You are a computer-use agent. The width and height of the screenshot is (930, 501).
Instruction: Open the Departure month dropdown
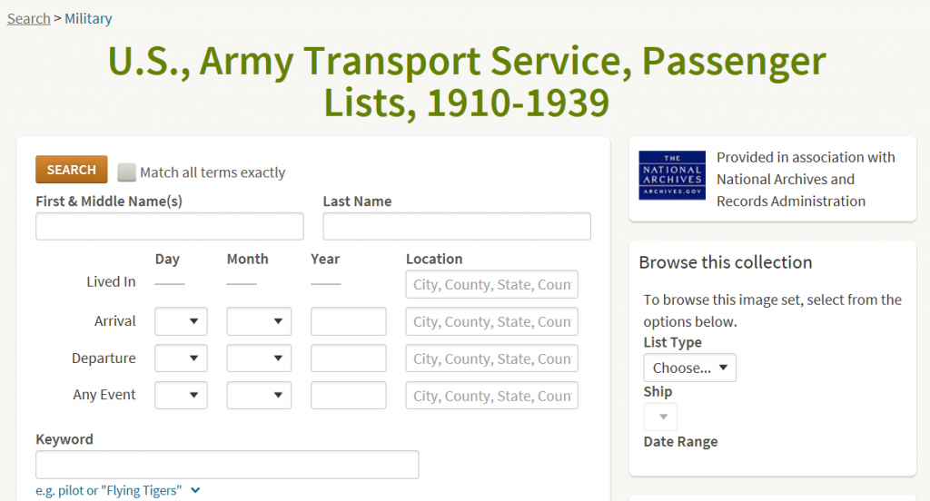pyautogui.click(x=259, y=359)
